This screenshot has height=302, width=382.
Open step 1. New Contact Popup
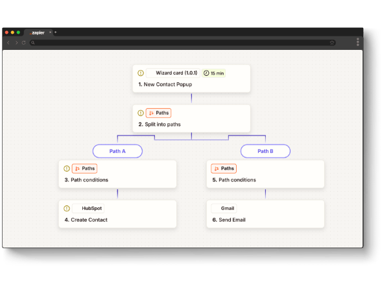click(x=191, y=78)
